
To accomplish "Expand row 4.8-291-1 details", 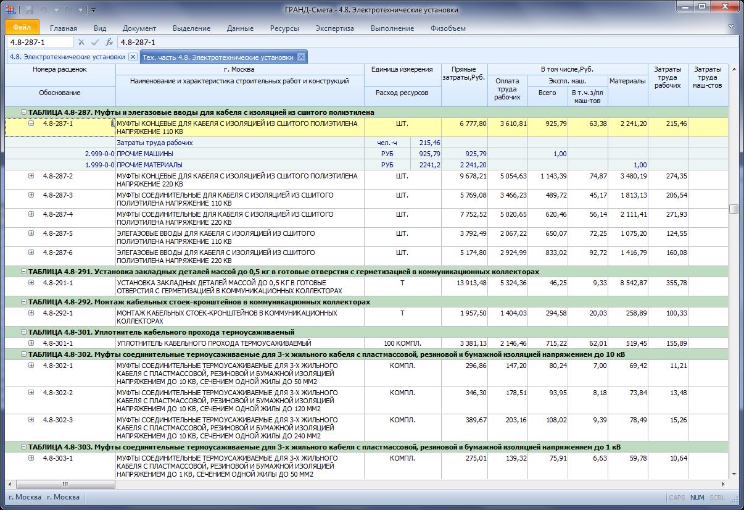I will pyautogui.click(x=31, y=283).
